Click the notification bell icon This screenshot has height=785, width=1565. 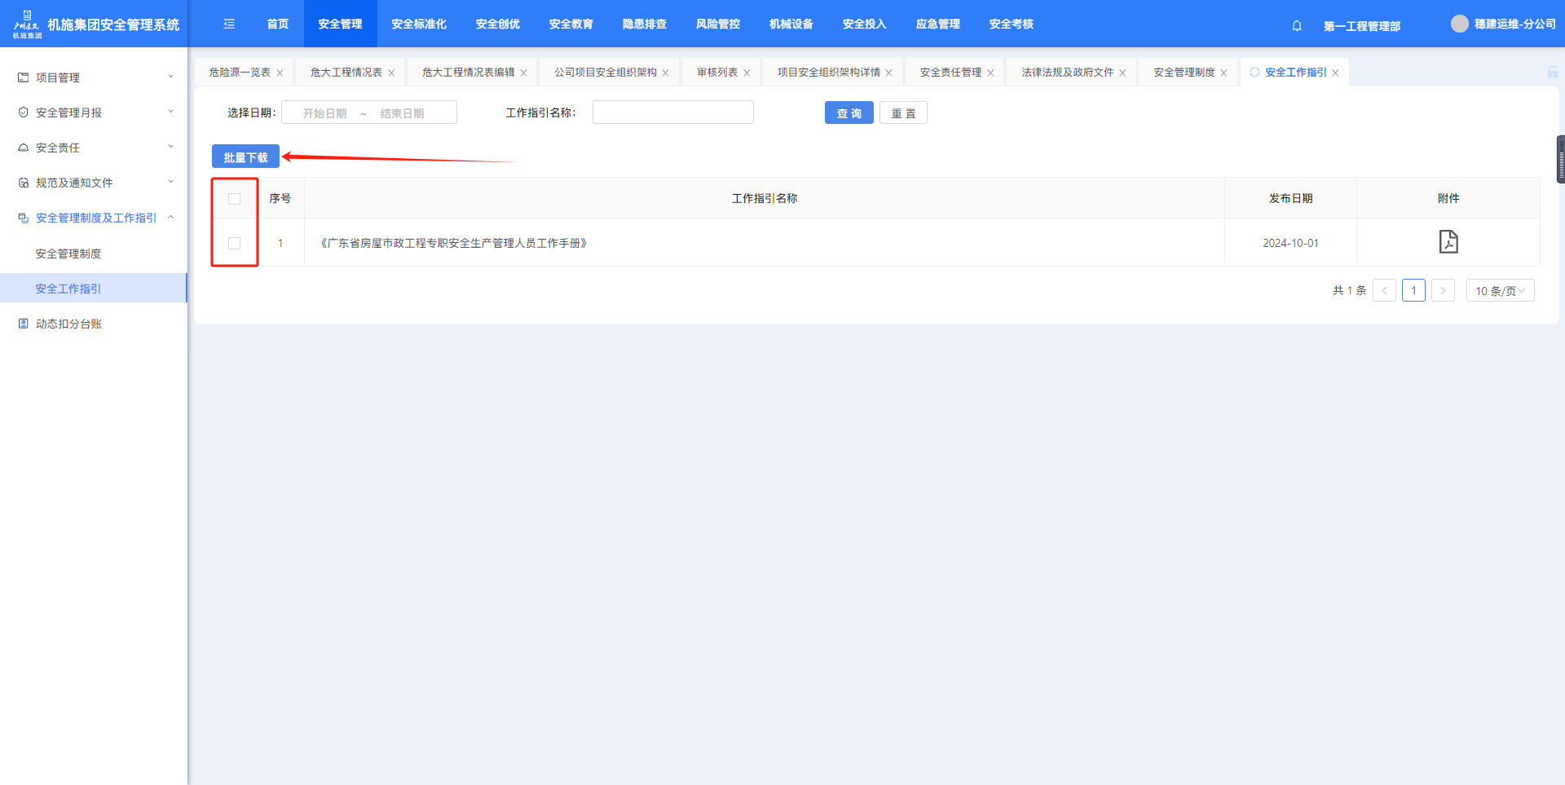[x=1297, y=25]
